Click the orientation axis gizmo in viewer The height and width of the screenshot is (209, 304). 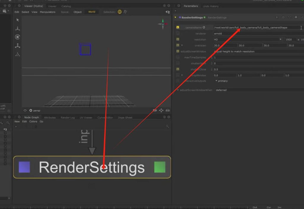coord(163,24)
